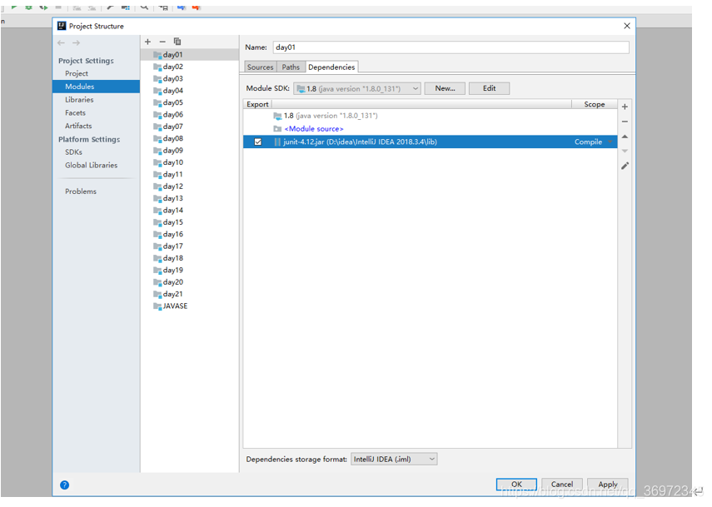This screenshot has width=712, height=507.
Task: Switch to the Sources tab
Action: point(260,67)
